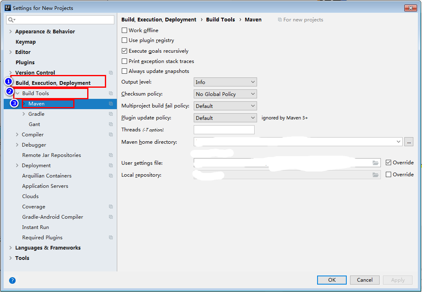Click the settings search field

[x=60, y=20]
